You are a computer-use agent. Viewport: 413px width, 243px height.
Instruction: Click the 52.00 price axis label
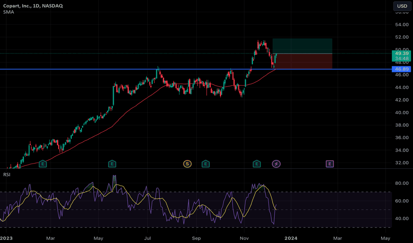click(401, 37)
